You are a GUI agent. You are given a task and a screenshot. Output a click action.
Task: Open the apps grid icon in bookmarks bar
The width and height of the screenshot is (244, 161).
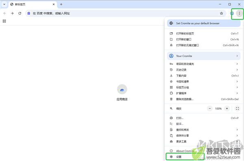coord(4,21)
